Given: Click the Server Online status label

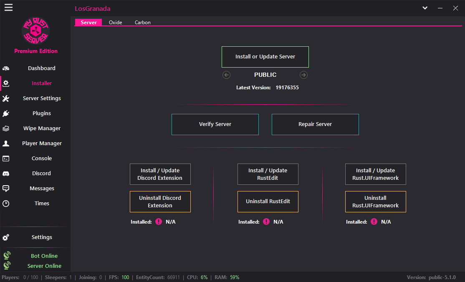Looking at the screenshot, I should pos(44,266).
